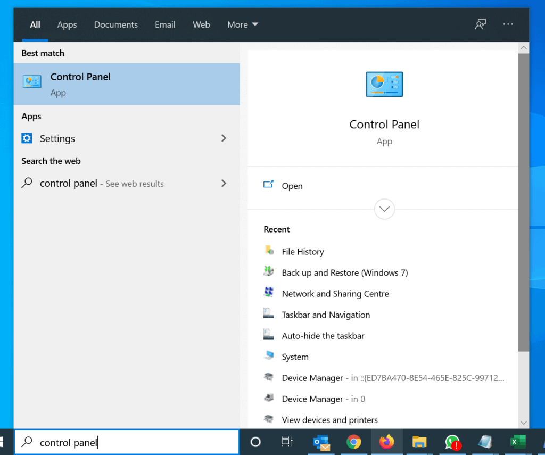Open Control Panel from the Best match result

(127, 84)
